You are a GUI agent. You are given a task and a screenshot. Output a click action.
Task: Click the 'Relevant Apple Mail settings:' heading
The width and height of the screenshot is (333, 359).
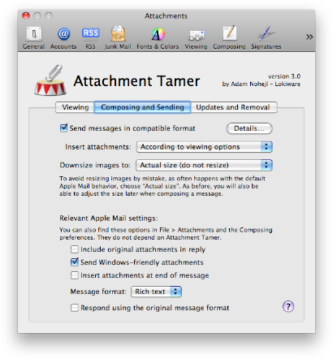tap(109, 218)
